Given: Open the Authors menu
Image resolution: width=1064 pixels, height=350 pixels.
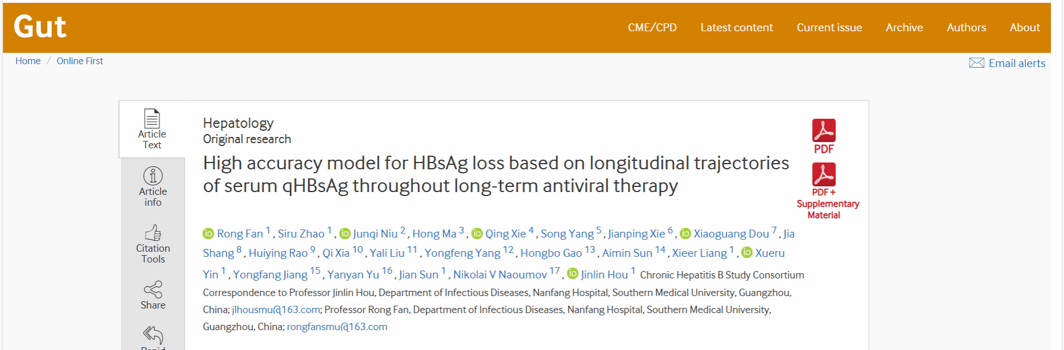Looking at the screenshot, I should (x=966, y=27).
